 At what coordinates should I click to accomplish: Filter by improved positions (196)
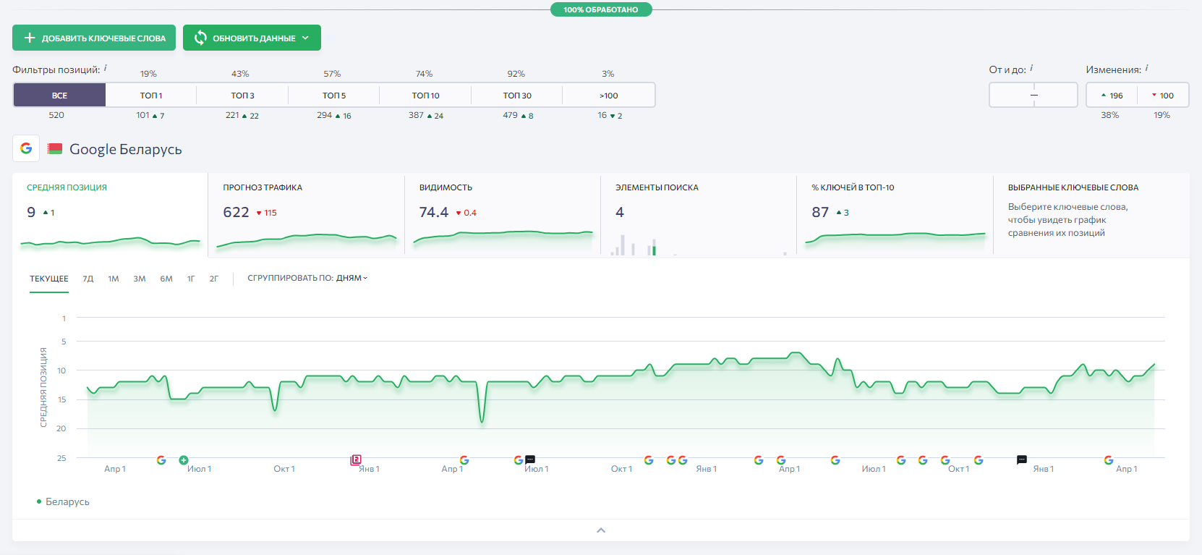coord(1112,95)
